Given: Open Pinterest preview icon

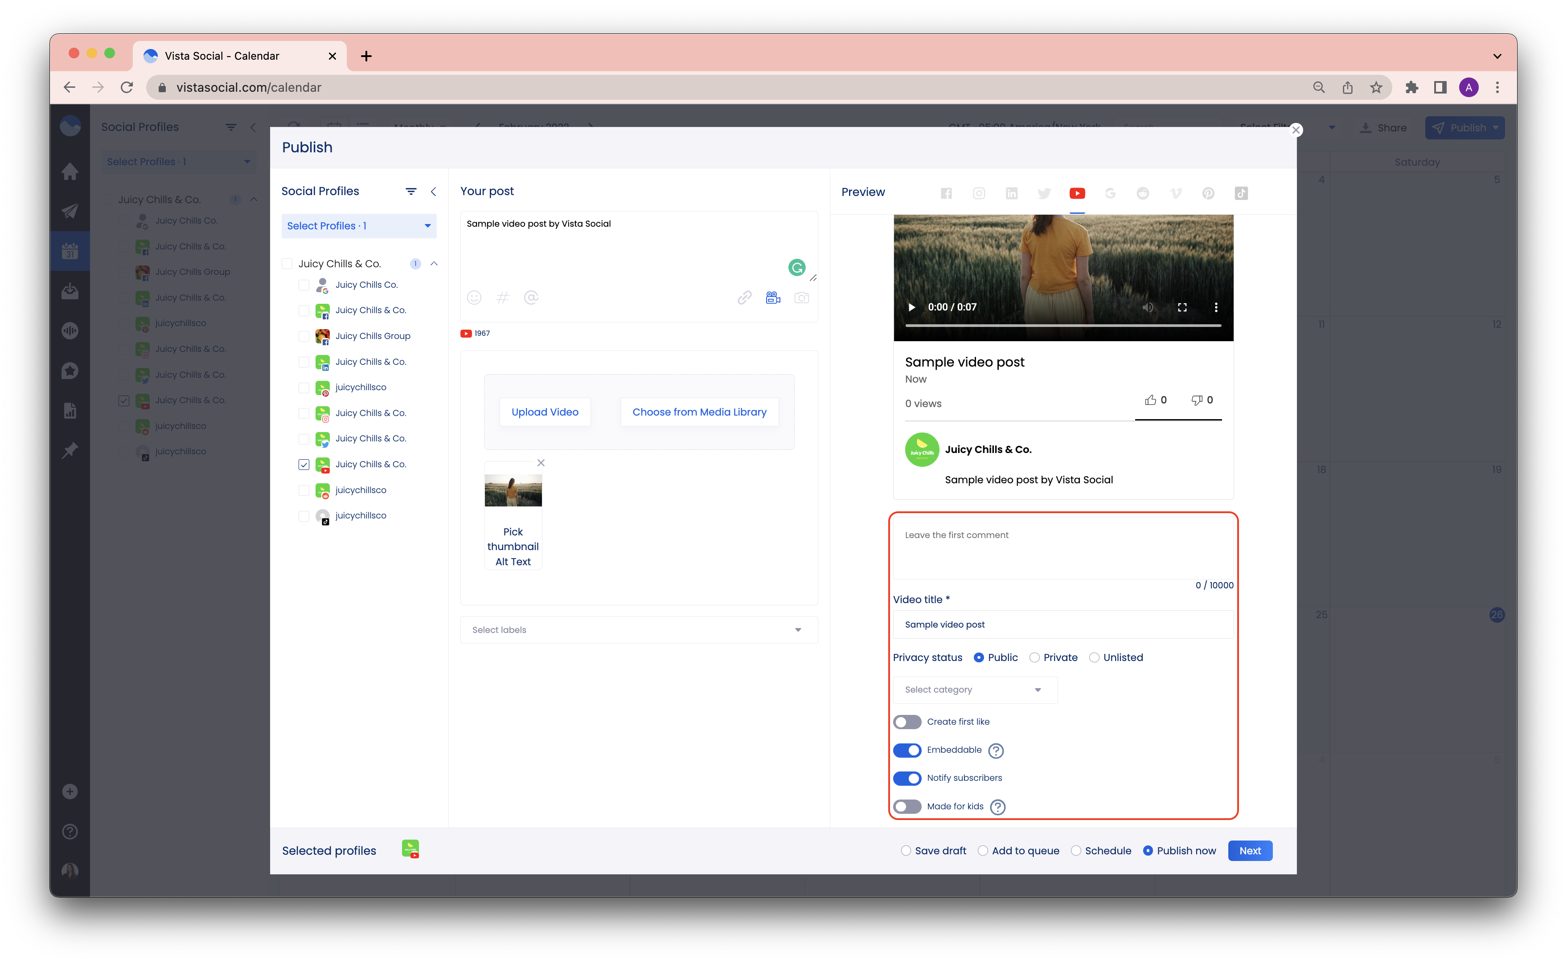Looking at the screenshot, I should point(1208,193).
